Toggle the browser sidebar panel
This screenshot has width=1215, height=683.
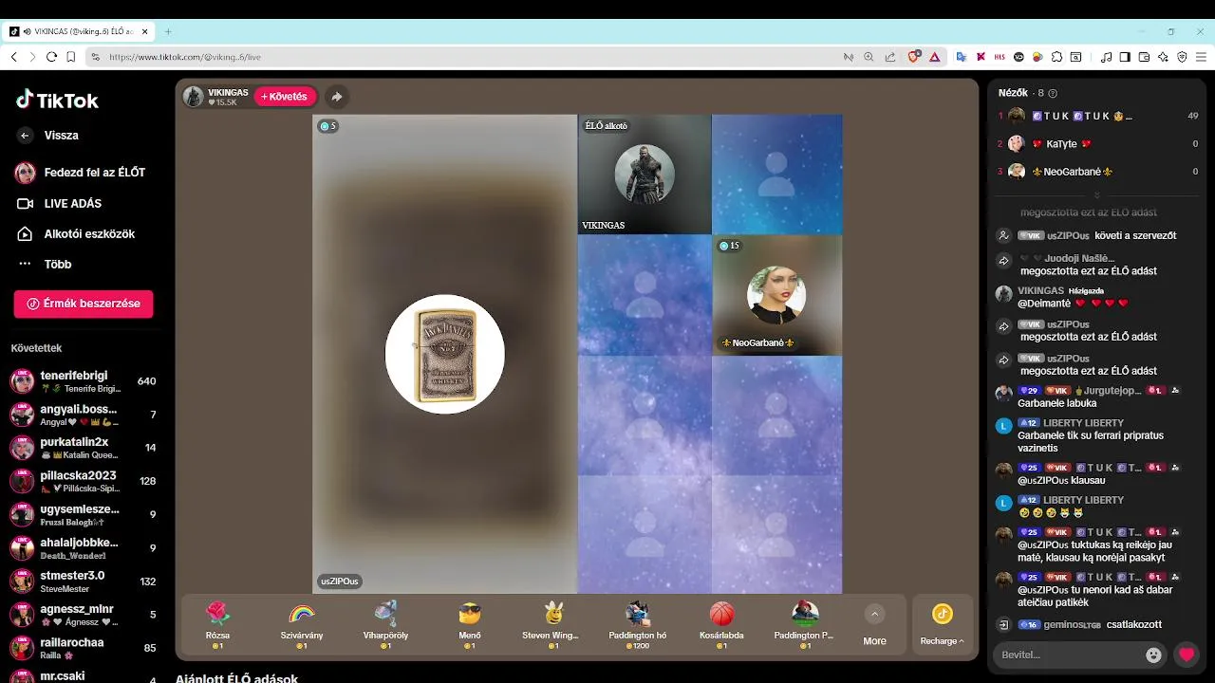[1125, 57]
